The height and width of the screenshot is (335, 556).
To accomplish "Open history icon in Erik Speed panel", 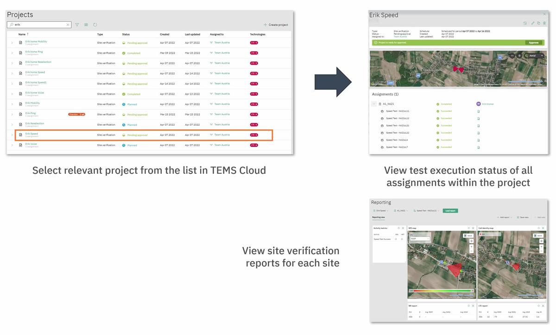I will 525,23.
